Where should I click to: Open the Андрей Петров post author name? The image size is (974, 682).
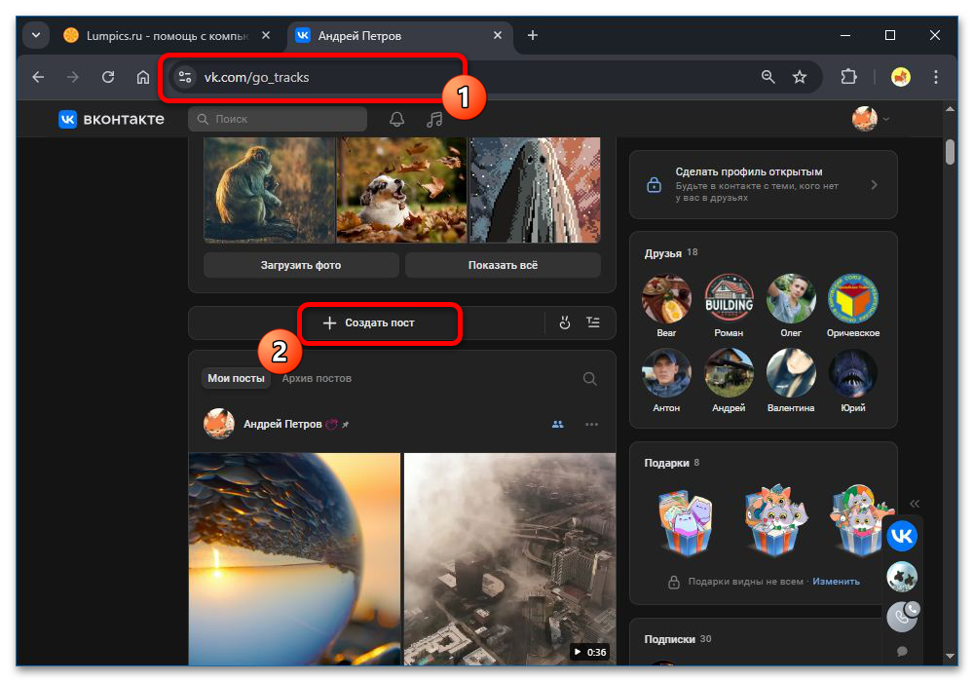282,424
